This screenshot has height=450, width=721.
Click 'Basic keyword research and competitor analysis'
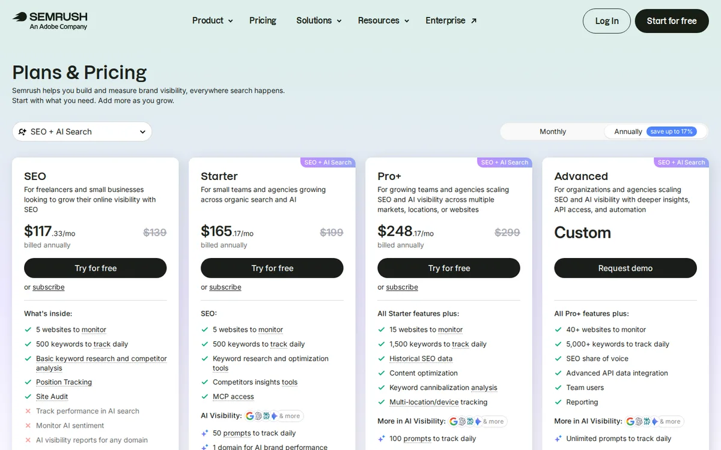(102, 364)
